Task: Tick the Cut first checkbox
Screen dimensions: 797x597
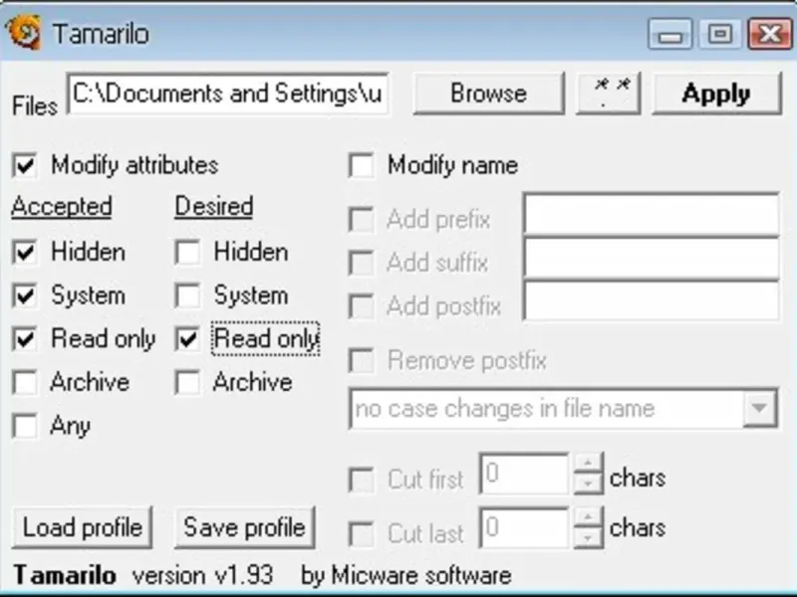Action: click(361, 480)
